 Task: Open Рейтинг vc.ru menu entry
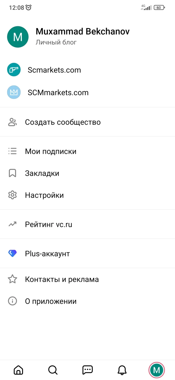[x=48, y=224]
